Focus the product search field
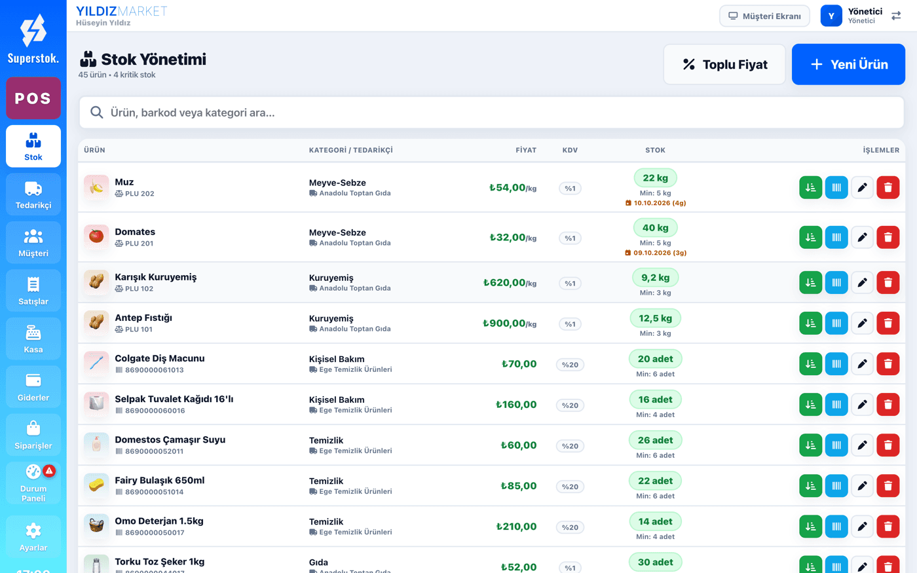 491,113
